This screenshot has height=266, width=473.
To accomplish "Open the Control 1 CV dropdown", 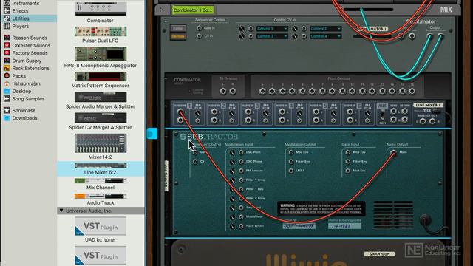I will (x=272, y=29).
